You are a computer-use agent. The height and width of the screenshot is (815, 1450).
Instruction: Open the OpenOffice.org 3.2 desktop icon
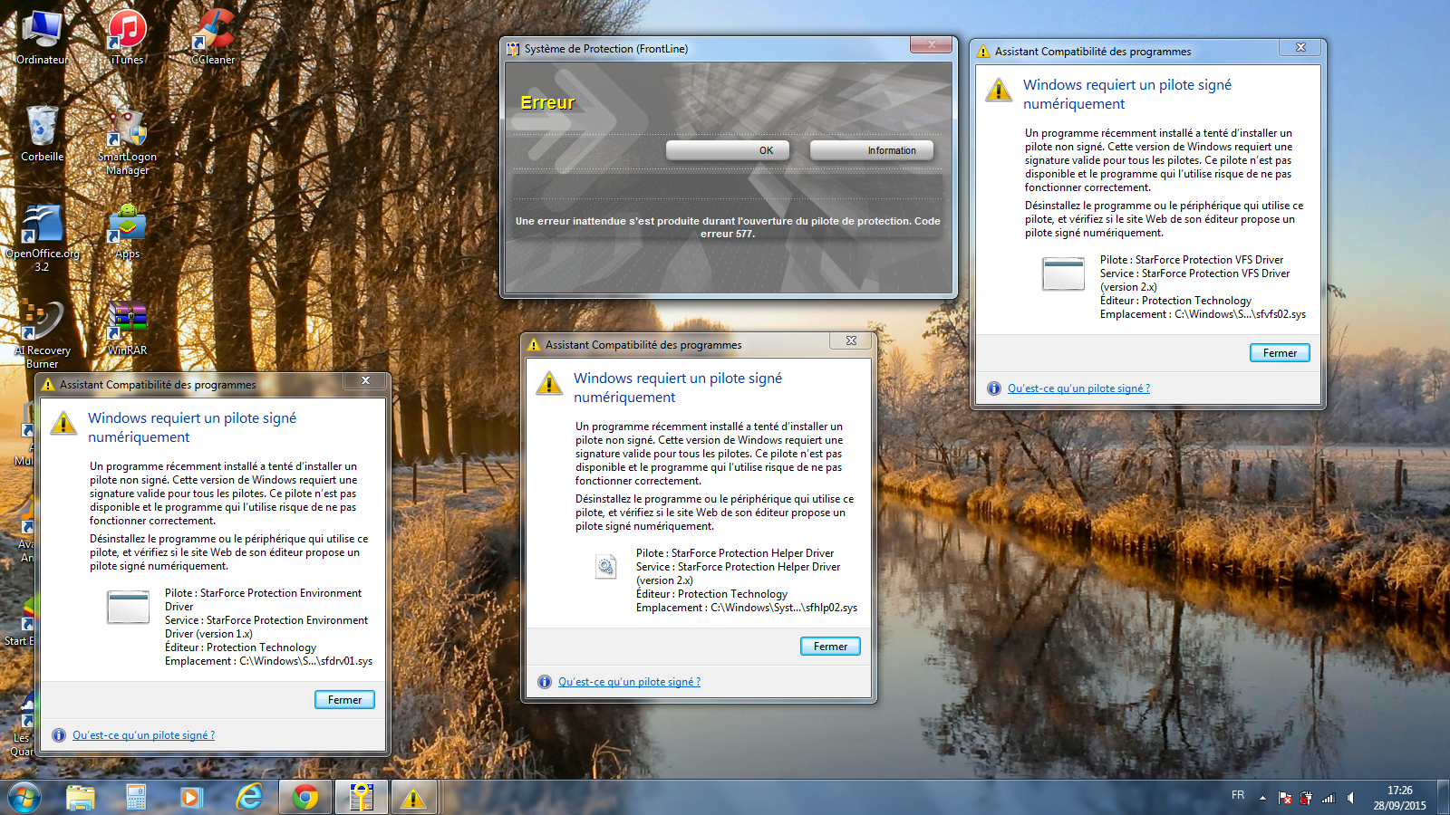coord(42,237)
